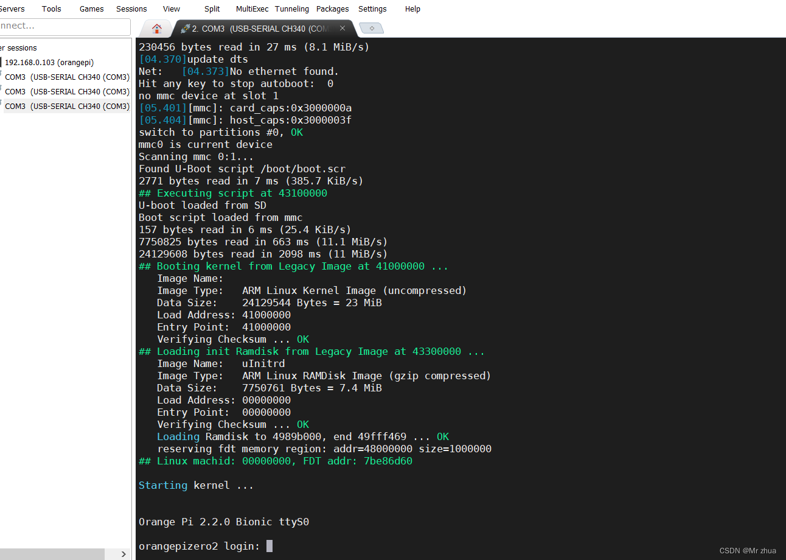Click 'No ethernet found.' text

[284, 71]
